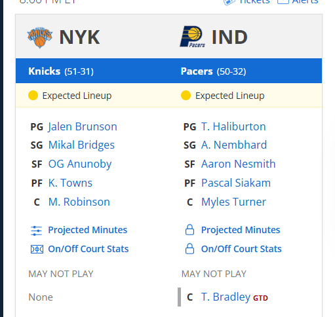Open Pascal Siakam player link

click(x=236, y=183)
